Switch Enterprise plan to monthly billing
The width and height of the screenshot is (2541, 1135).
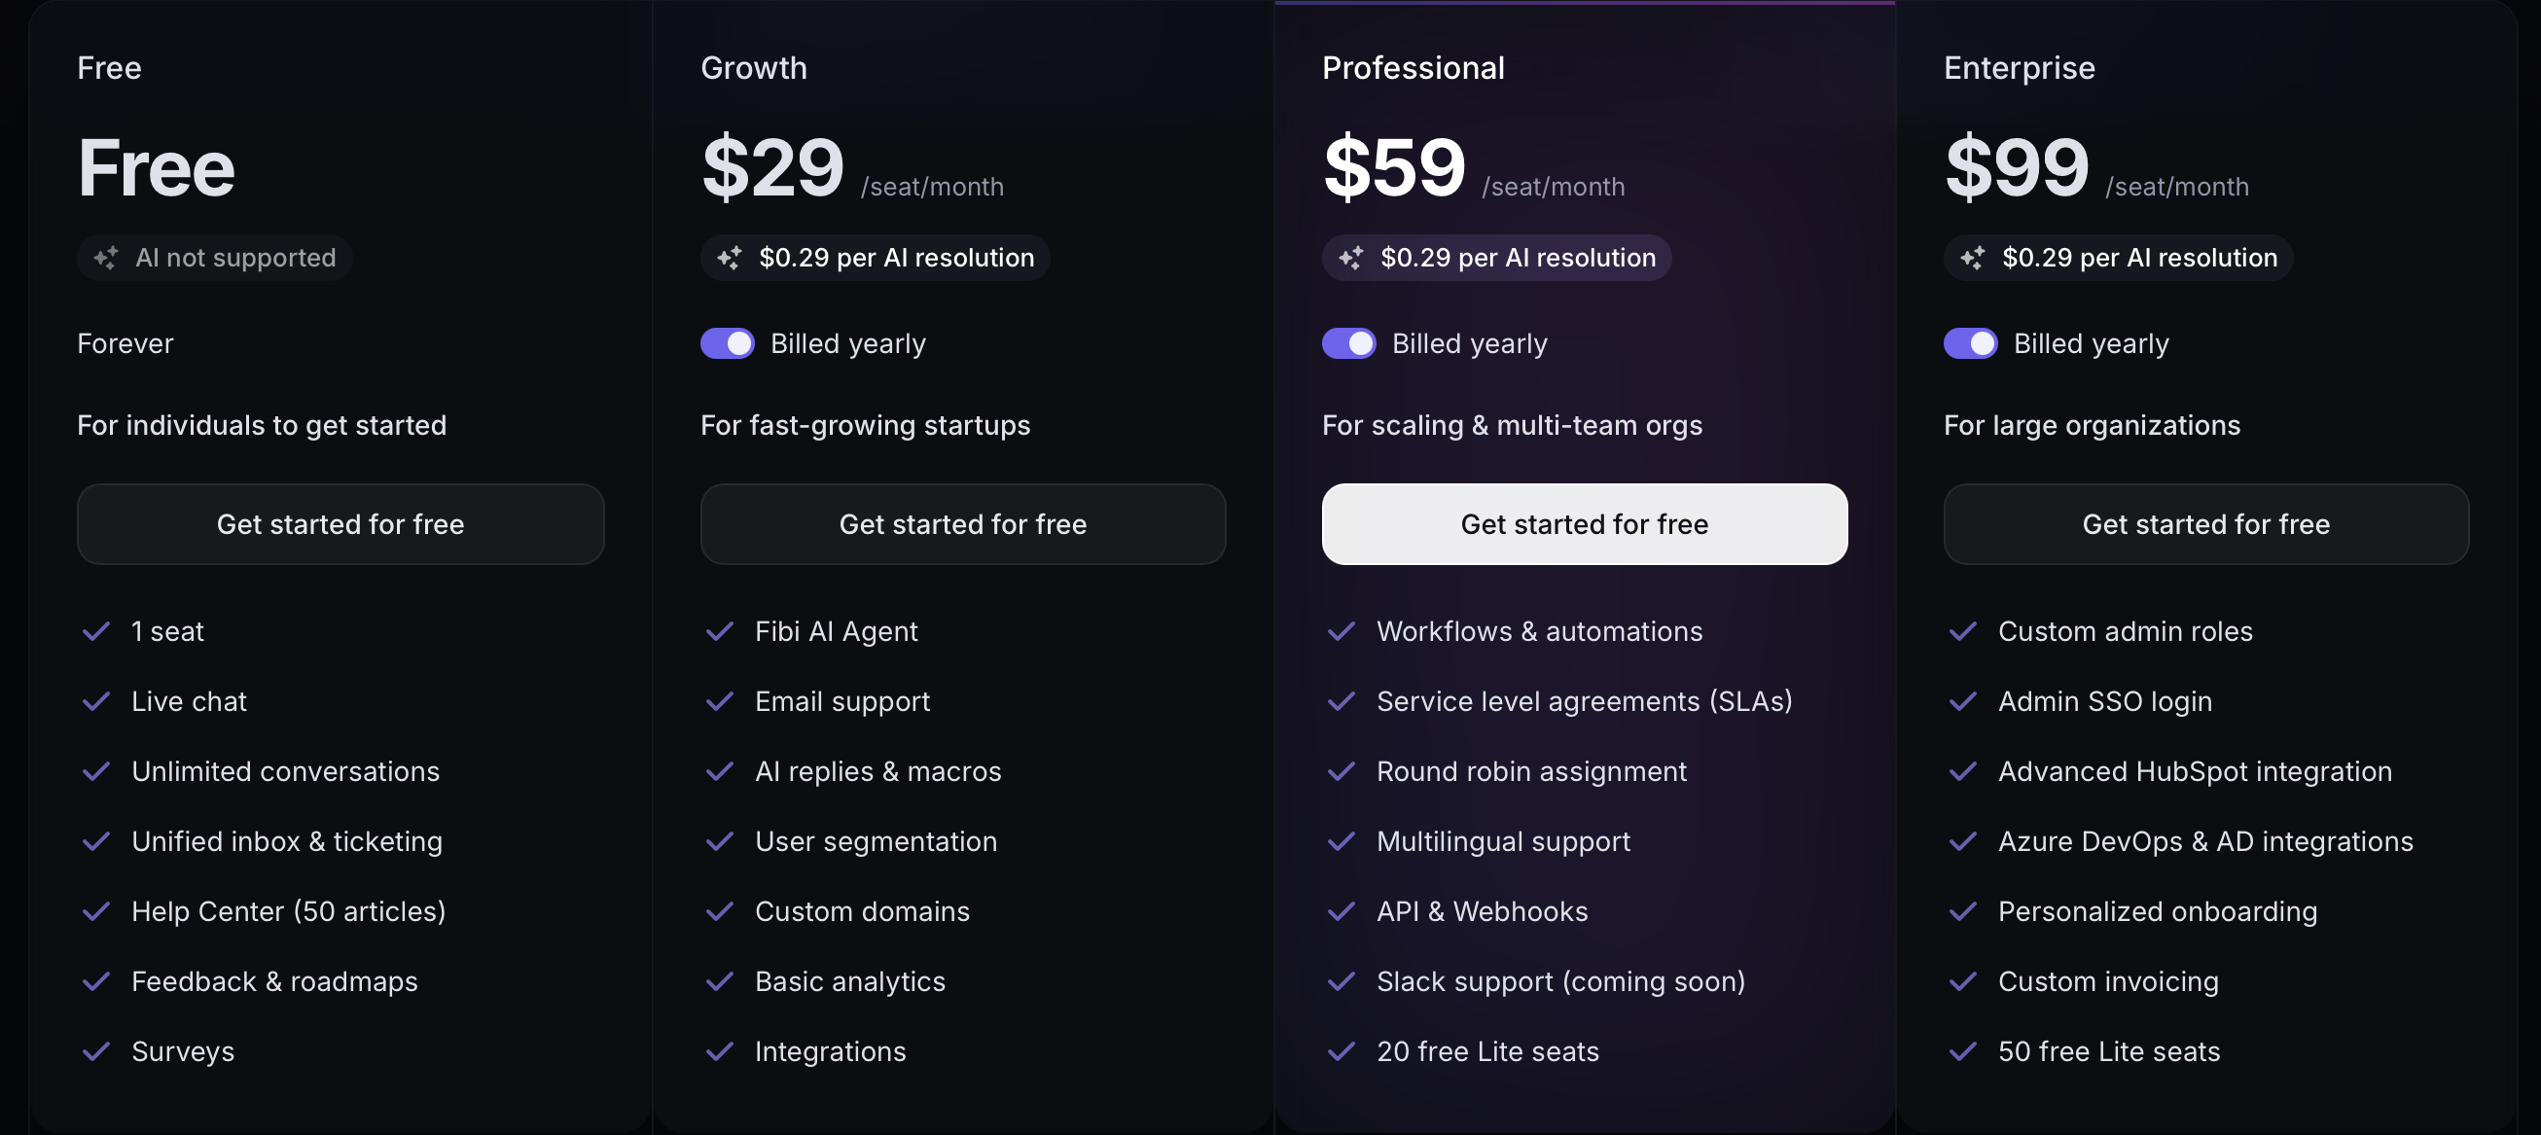tap(1971, 343)
